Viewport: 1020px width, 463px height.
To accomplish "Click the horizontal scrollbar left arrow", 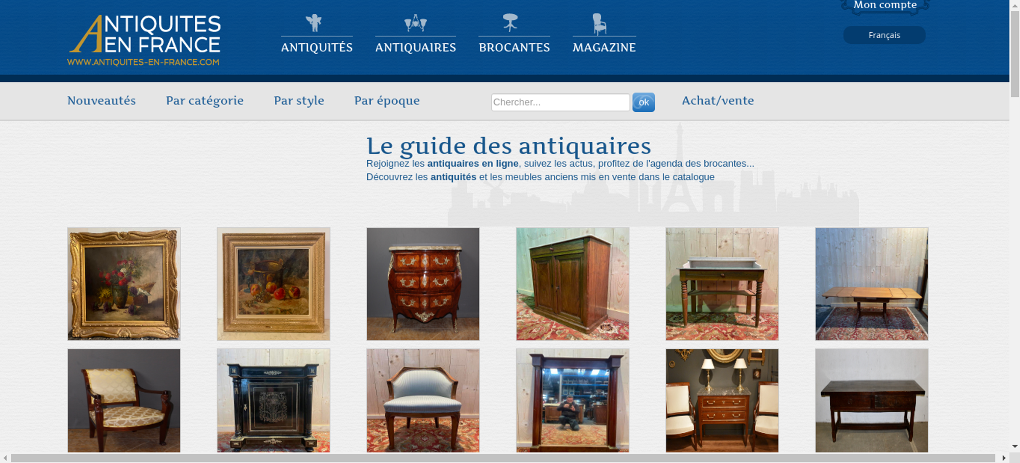I will [6, 458].
